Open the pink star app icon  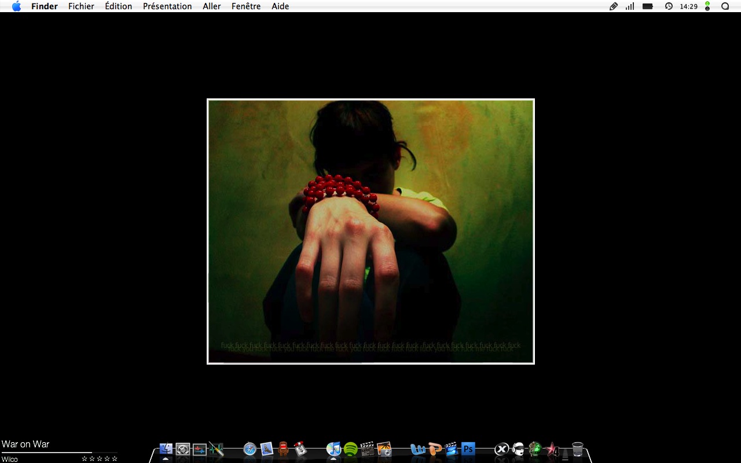tap(552, 449)
